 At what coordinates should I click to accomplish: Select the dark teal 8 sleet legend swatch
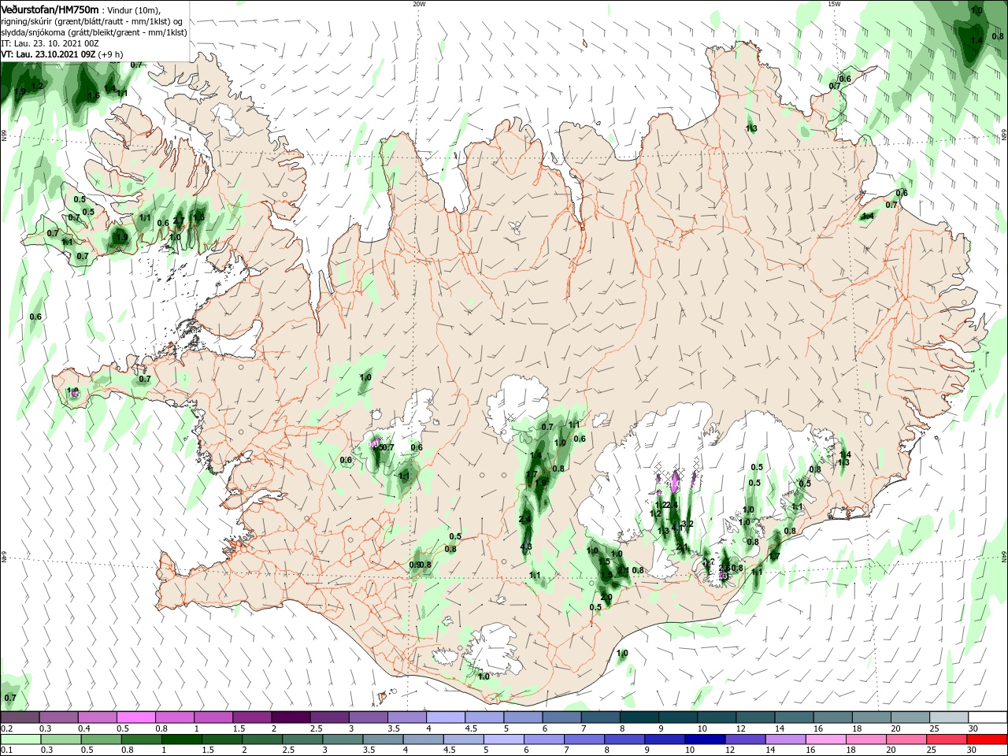[x=639, y=717]
